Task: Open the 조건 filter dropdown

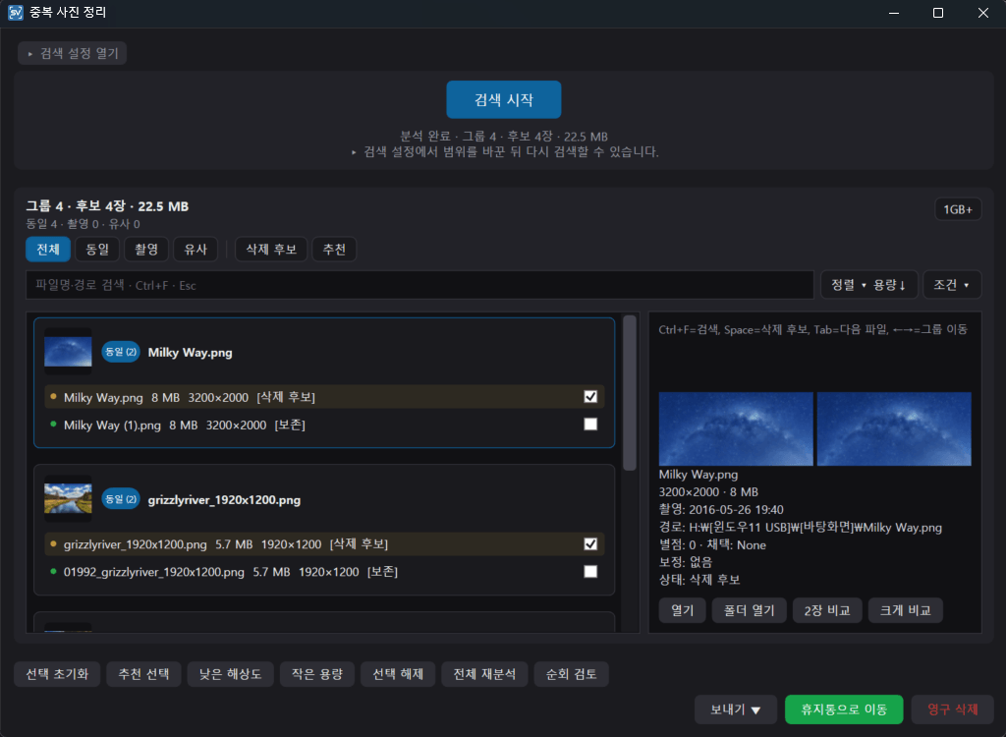Action: point(952,285)
